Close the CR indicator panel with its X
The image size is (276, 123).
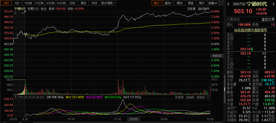[x=208, y=97]
